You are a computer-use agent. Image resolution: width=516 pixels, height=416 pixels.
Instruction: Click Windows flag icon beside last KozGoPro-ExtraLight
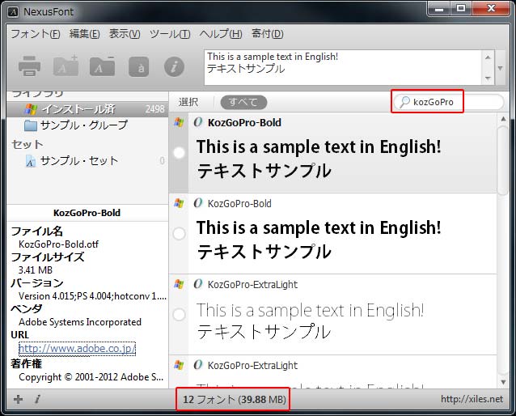coord(179,365)
